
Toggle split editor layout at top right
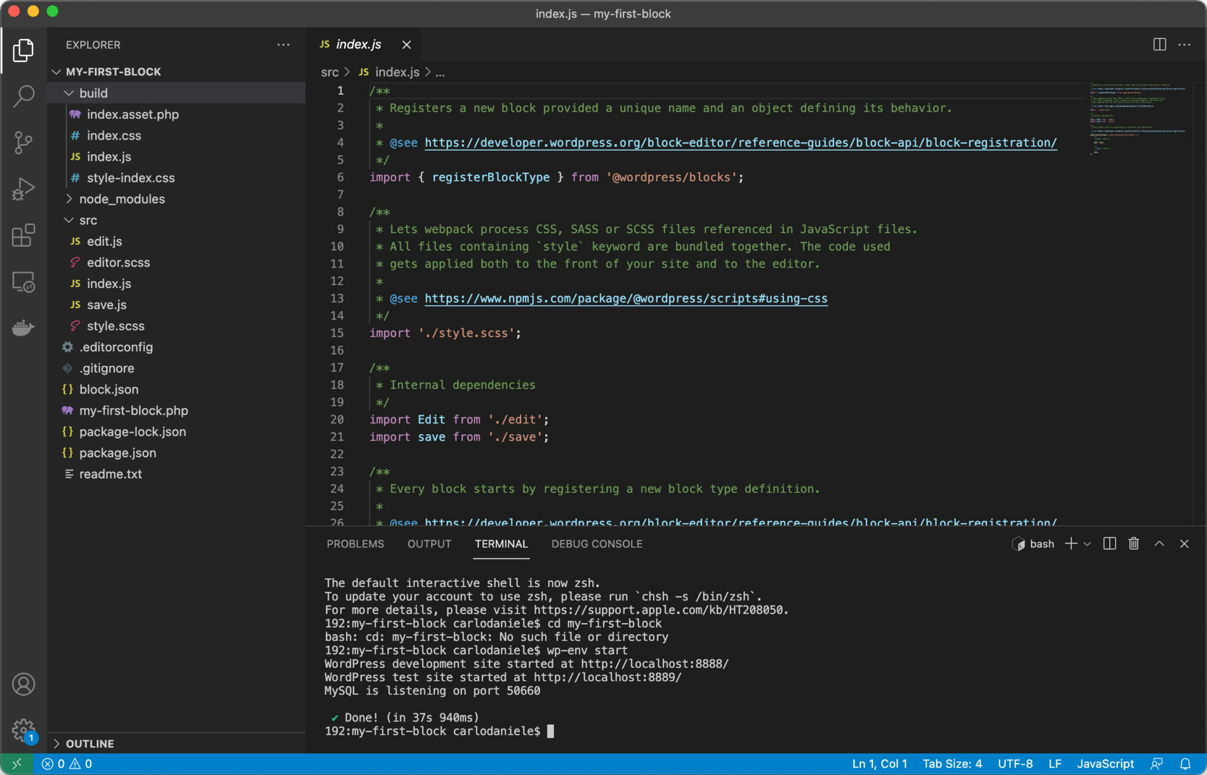[1159, 44]
